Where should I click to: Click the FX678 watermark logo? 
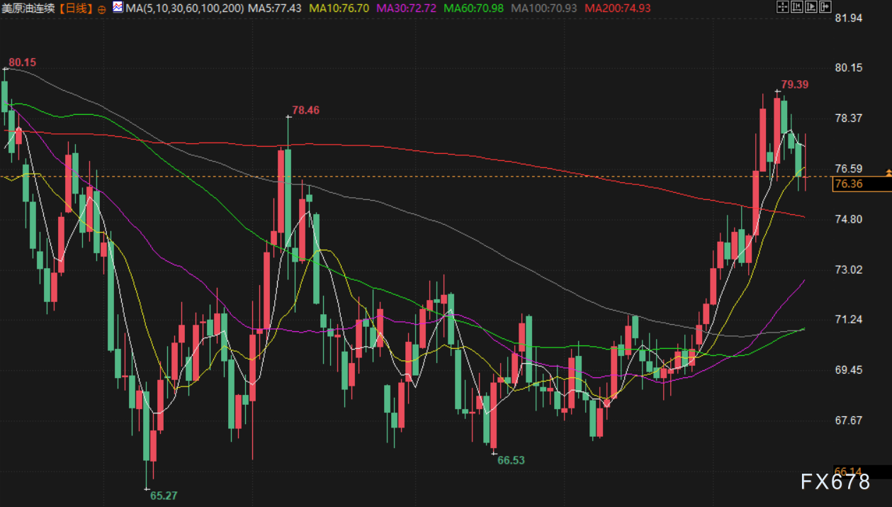[x=835, y=482]
